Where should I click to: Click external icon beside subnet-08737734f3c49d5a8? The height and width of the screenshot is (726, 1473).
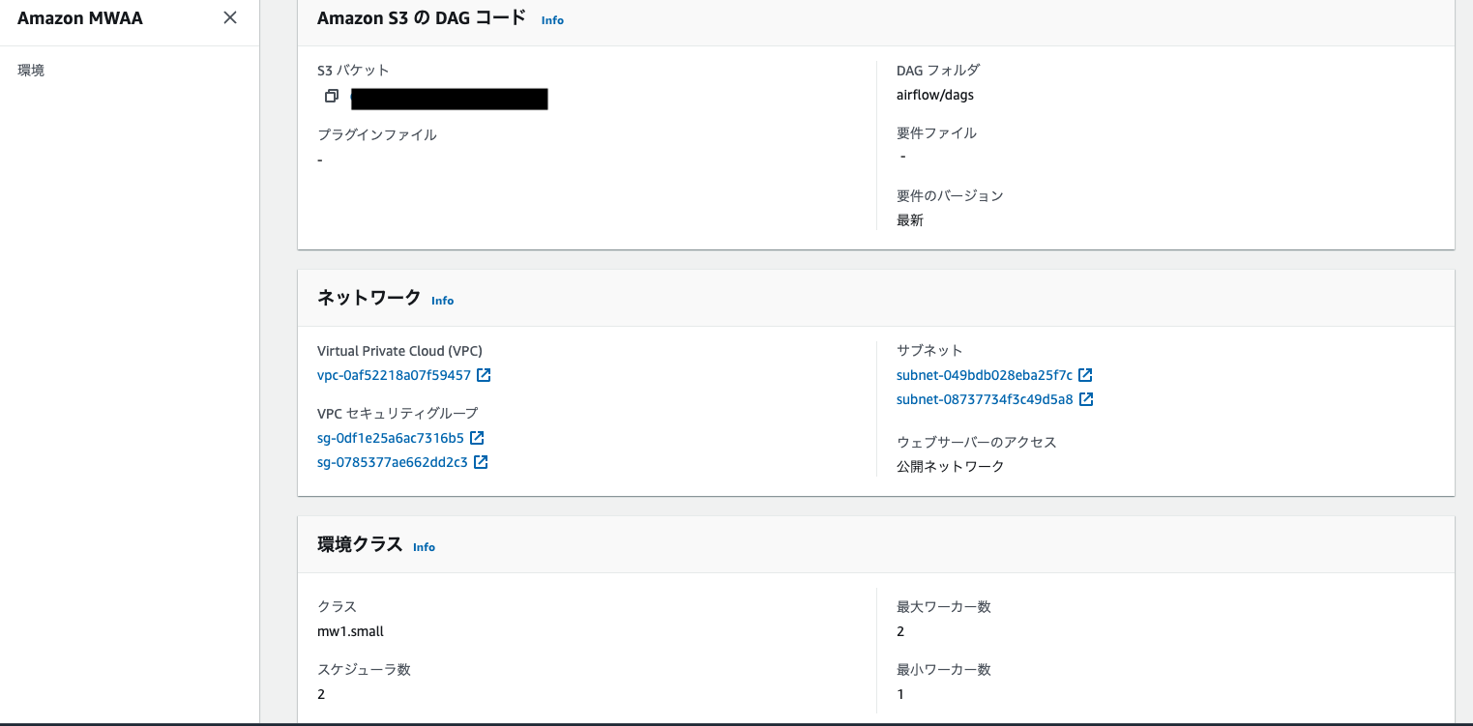[1086, 399]
